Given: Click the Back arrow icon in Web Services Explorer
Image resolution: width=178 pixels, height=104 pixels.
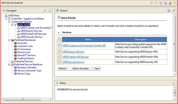Looking at the screenshot, I should click(x=151, y=3).
